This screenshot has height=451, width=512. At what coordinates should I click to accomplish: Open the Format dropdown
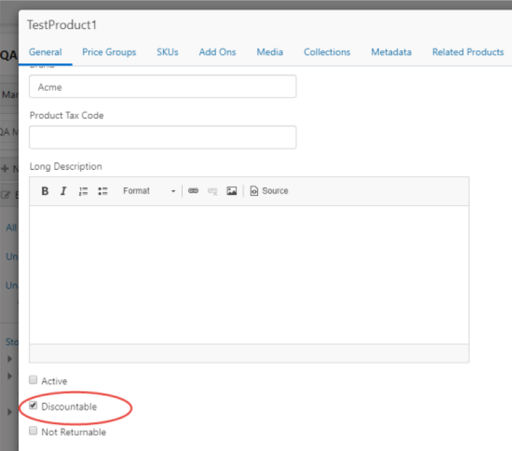pyautogui.click(x=149, y=191)
